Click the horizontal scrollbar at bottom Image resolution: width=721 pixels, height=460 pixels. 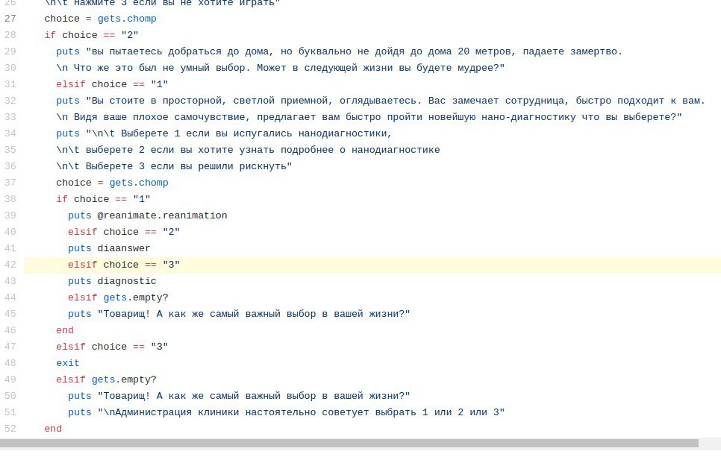[x=349, y=443]
